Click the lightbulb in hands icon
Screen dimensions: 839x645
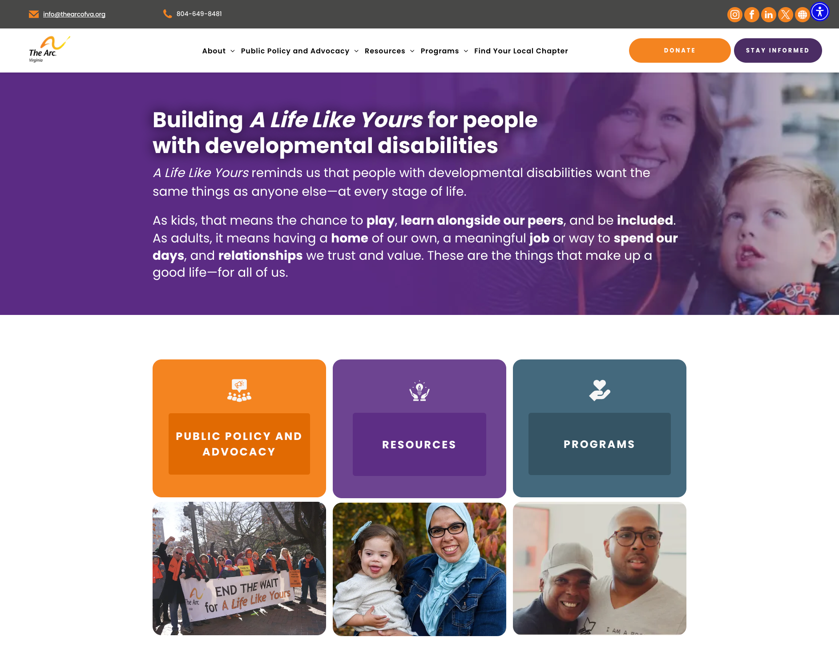pos(419,391)
